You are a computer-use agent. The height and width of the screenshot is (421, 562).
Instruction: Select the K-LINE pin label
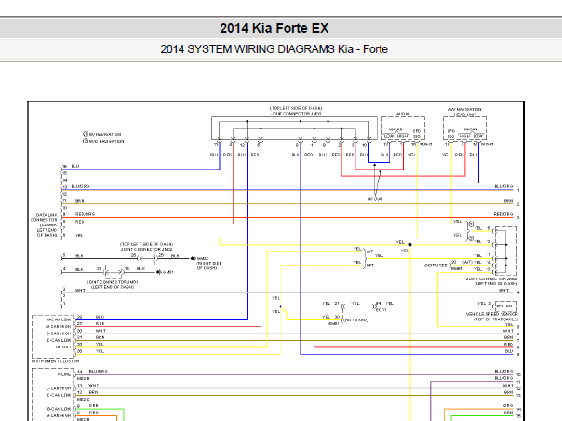pyautogui.click(x=64, y=374)
